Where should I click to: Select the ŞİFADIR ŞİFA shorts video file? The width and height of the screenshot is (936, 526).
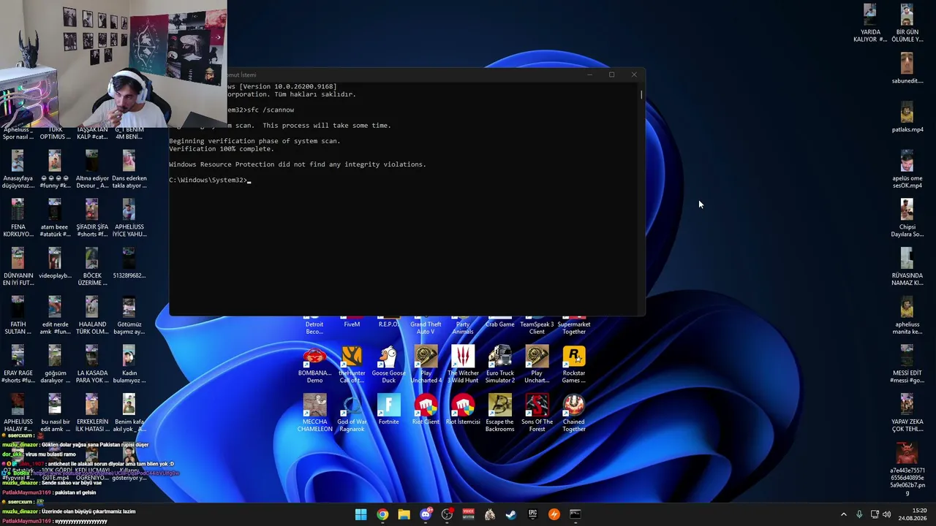click(91, 219)
